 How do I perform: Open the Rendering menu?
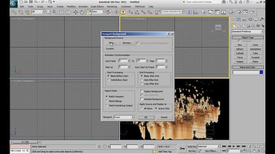112,7
